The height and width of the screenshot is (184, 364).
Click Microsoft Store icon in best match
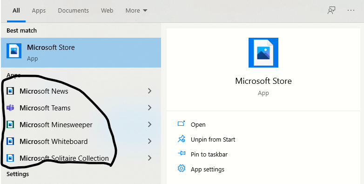(14, 51)
